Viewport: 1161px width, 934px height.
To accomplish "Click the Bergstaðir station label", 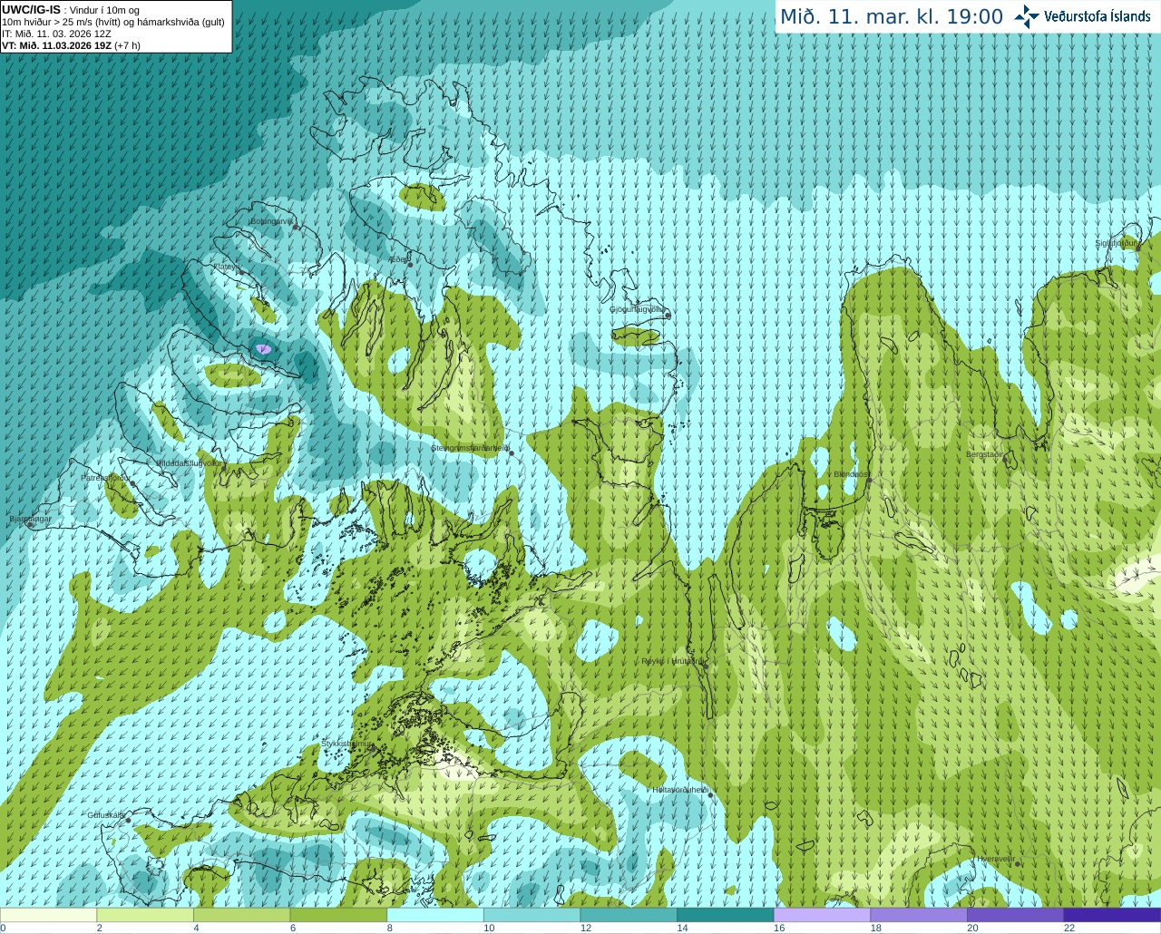I will point(985,454).
